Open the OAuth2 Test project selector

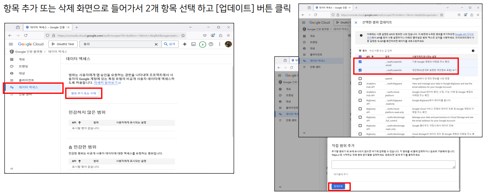point(63,44)
